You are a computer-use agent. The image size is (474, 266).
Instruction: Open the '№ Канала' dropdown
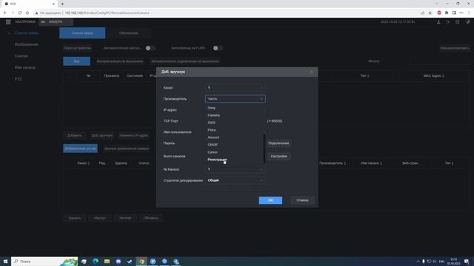[236, 169]
